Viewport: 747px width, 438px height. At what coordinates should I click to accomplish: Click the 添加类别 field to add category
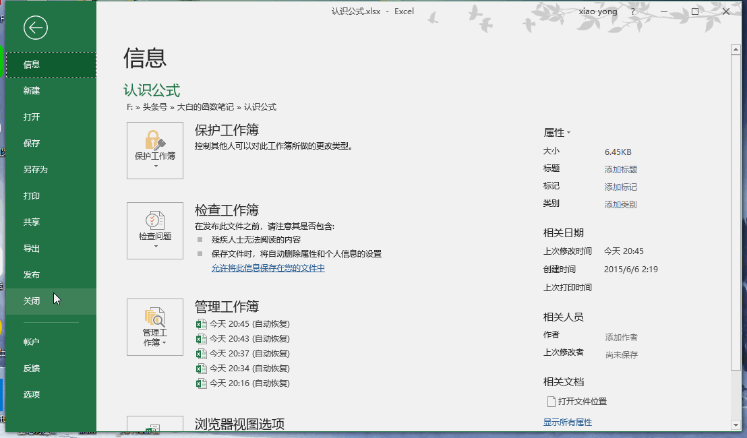tap(621, 205)
